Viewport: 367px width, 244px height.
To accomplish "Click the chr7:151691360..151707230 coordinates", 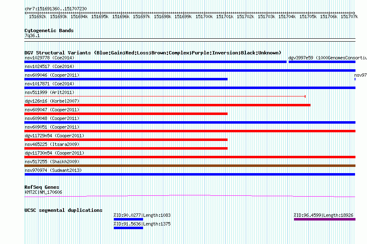I will 56,9.
